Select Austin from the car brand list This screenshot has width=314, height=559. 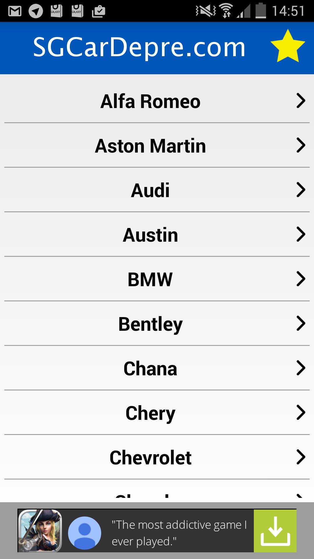click(150, 235)
